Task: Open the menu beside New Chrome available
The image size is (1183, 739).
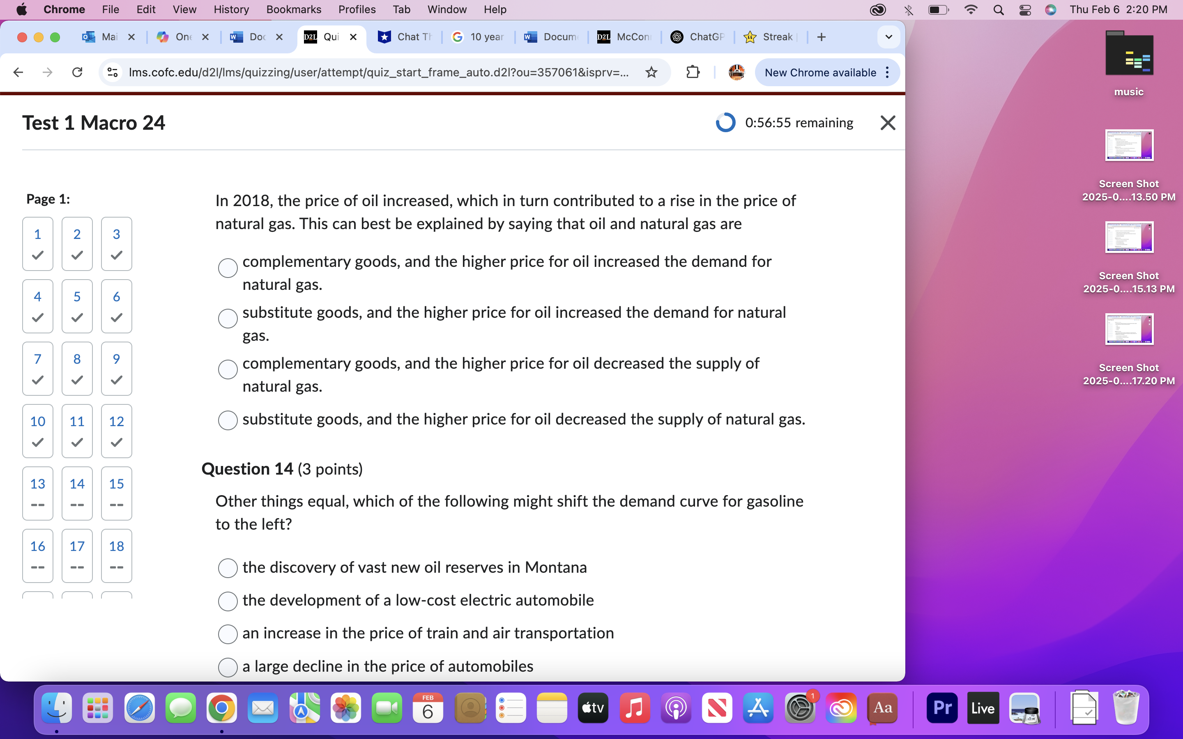Action: click(x=888, y=72)
